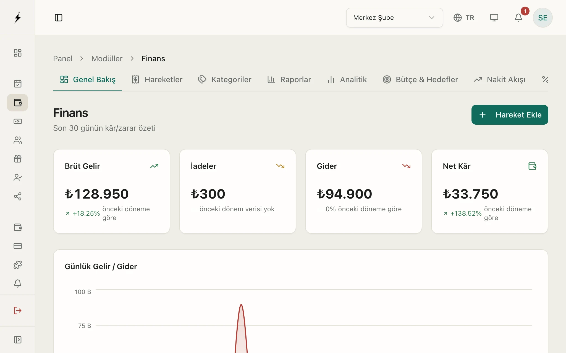Open the dashboard grid icon in sidebar
566x353 pixels.
[18, 53]
